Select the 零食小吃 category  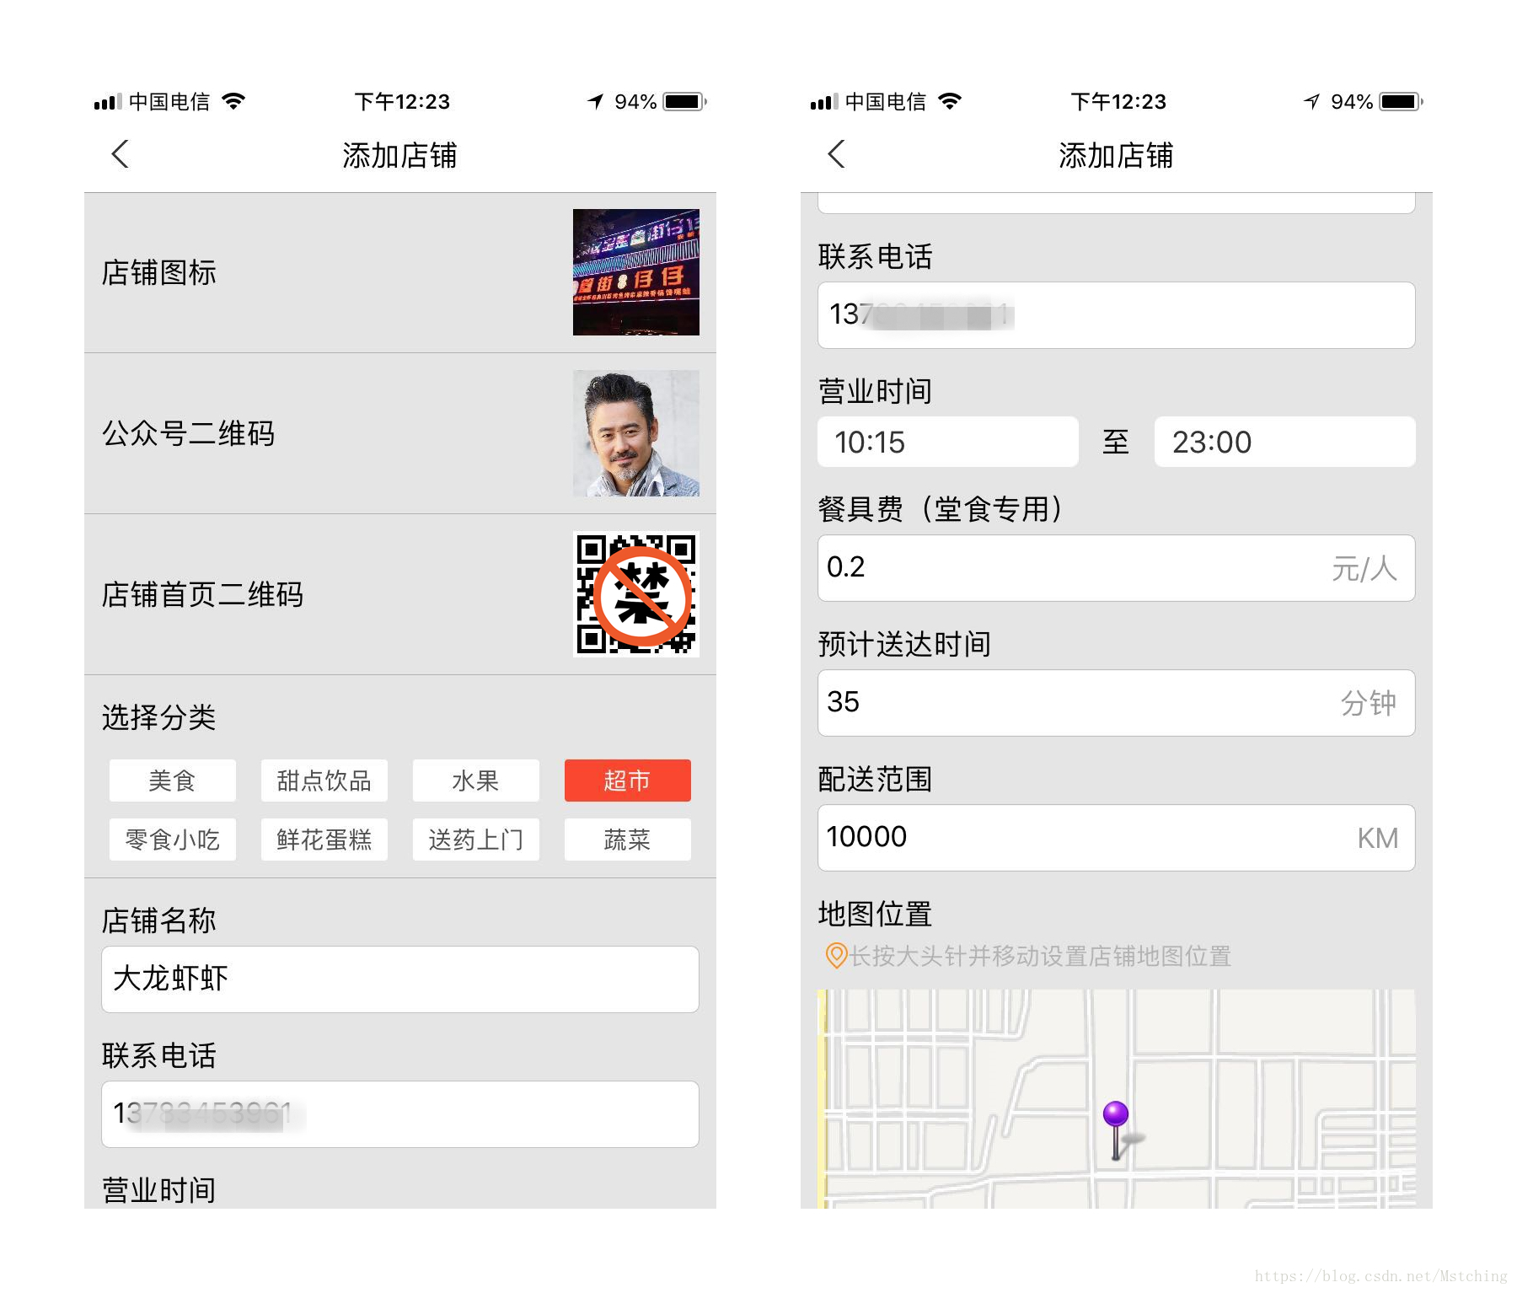tap(173, 840)
